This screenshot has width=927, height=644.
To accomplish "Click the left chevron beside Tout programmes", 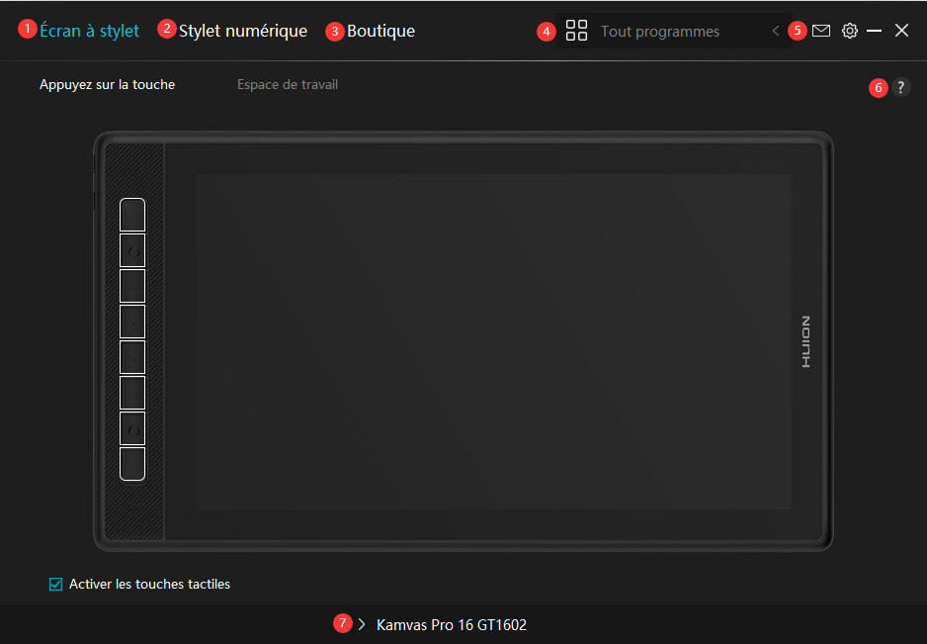I will click(x=776, y=32).
